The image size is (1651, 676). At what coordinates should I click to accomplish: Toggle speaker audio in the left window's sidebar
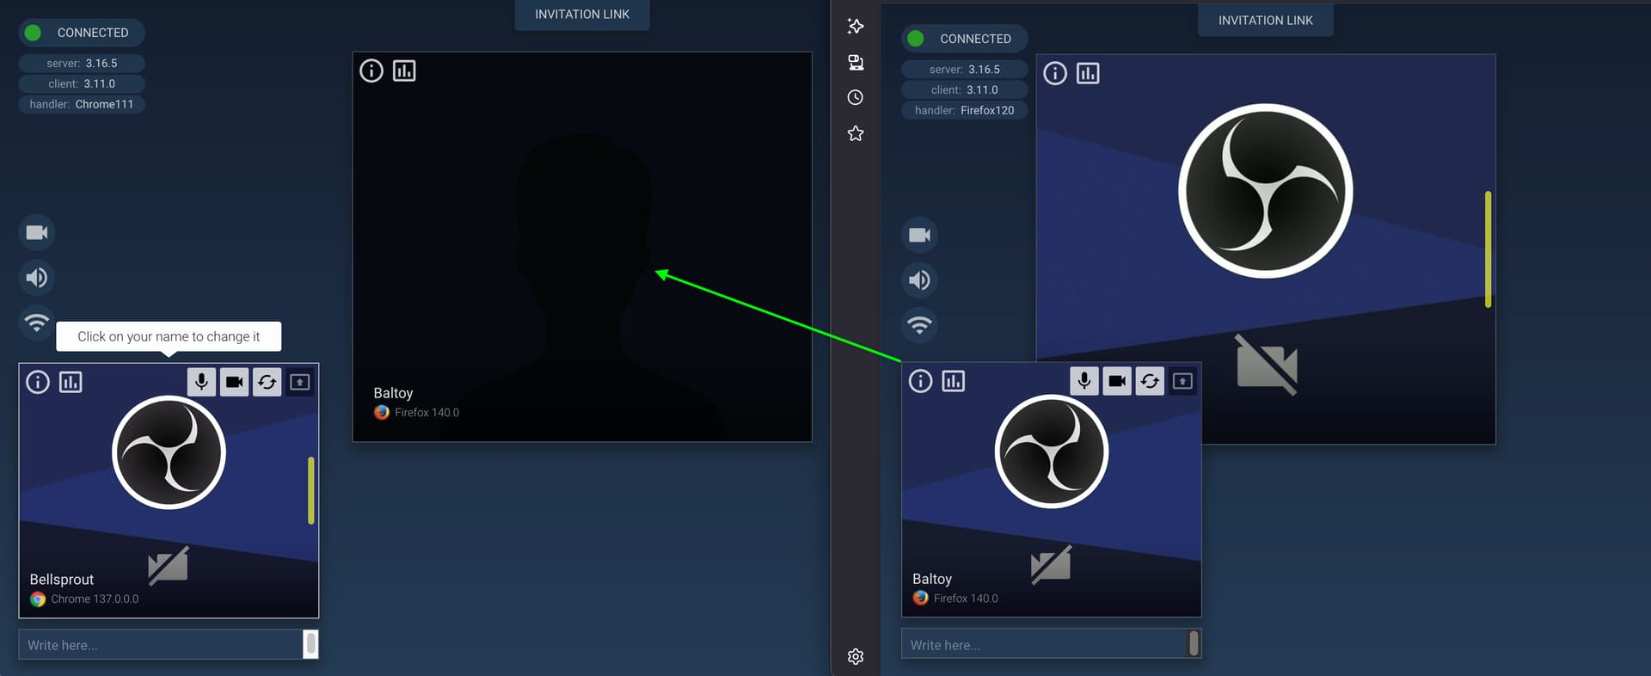37,278
